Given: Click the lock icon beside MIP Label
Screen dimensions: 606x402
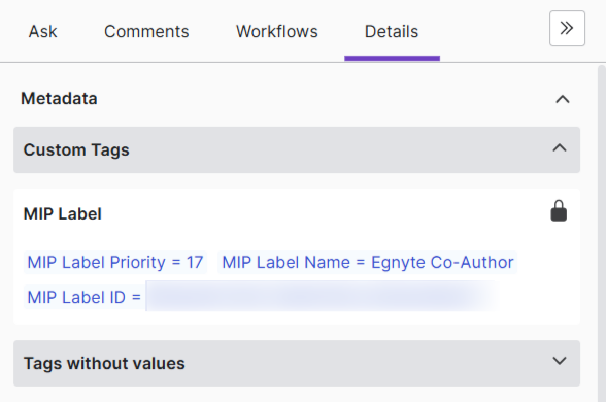Looking at the screenshot, I should coord(559,212).
